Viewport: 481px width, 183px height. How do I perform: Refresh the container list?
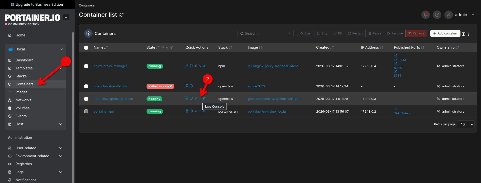122,15
